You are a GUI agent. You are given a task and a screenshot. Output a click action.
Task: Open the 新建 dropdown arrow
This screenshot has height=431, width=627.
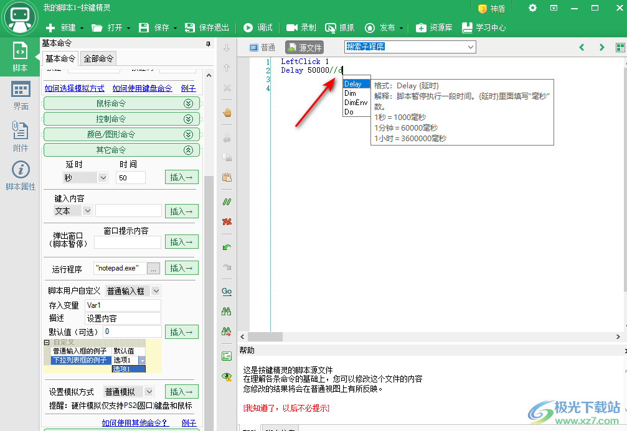tap(82, 29)
